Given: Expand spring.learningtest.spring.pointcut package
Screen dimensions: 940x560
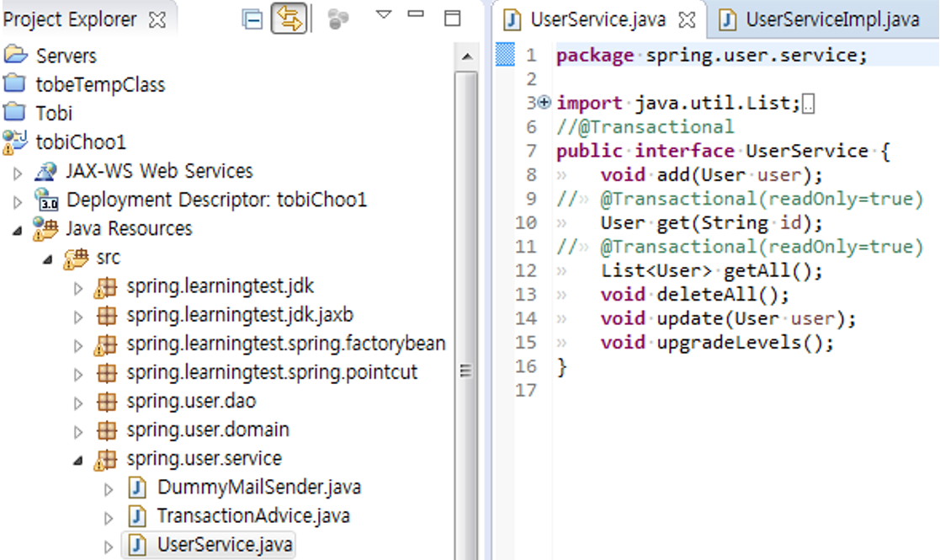Looking at the screenshot, I should [x=78, y=375].
